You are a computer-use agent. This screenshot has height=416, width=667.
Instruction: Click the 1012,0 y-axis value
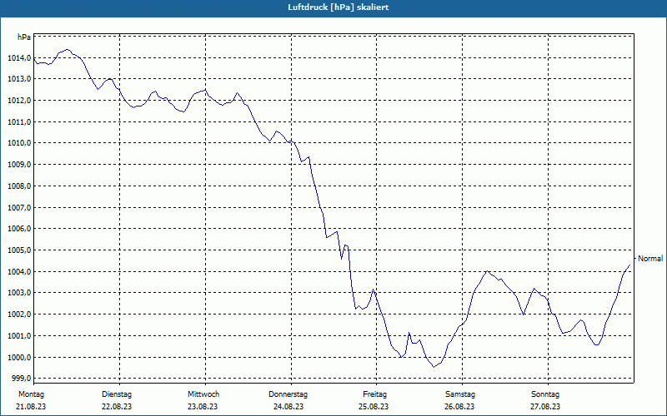pyautogui.click(x=19, y=100)
